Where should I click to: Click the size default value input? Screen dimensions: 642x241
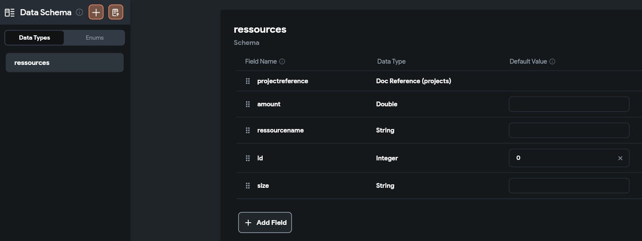click(x=568, y=186)
